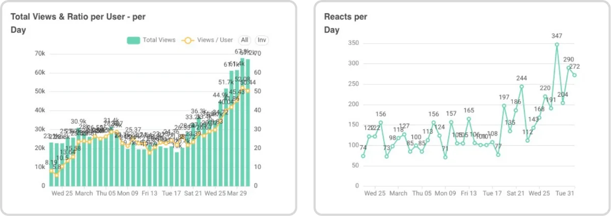Click the Inv legend button
This screenshot has width=611, height=216.
pyautogui.click(x=262, y=40)
